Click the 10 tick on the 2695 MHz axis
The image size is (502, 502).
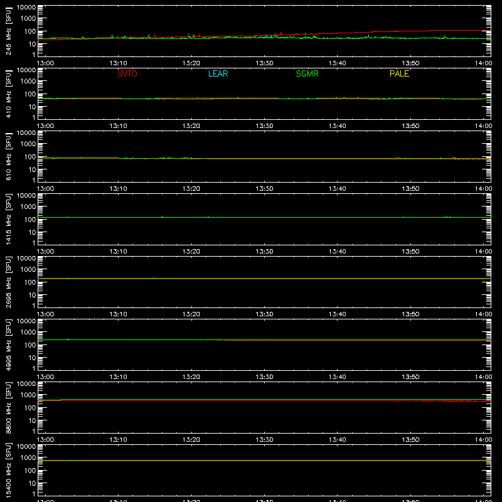[x=32, y=295]
